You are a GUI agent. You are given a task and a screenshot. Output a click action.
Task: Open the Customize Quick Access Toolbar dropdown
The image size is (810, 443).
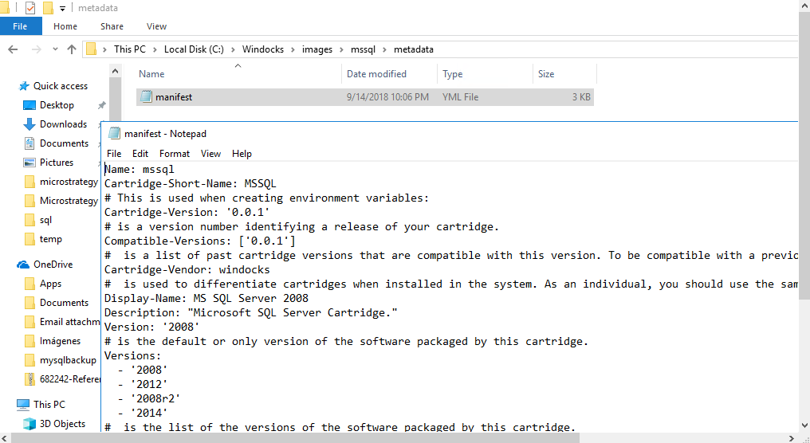tap(62, 9)
